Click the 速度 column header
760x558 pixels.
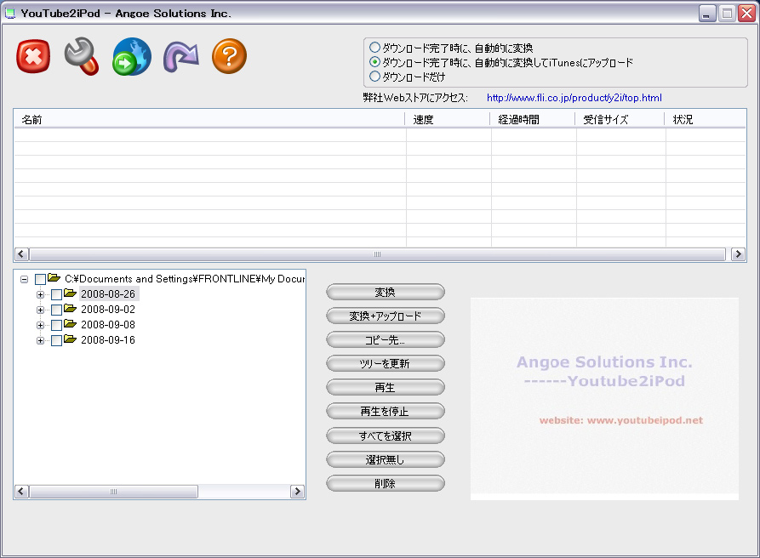click(x=448, y=119)
